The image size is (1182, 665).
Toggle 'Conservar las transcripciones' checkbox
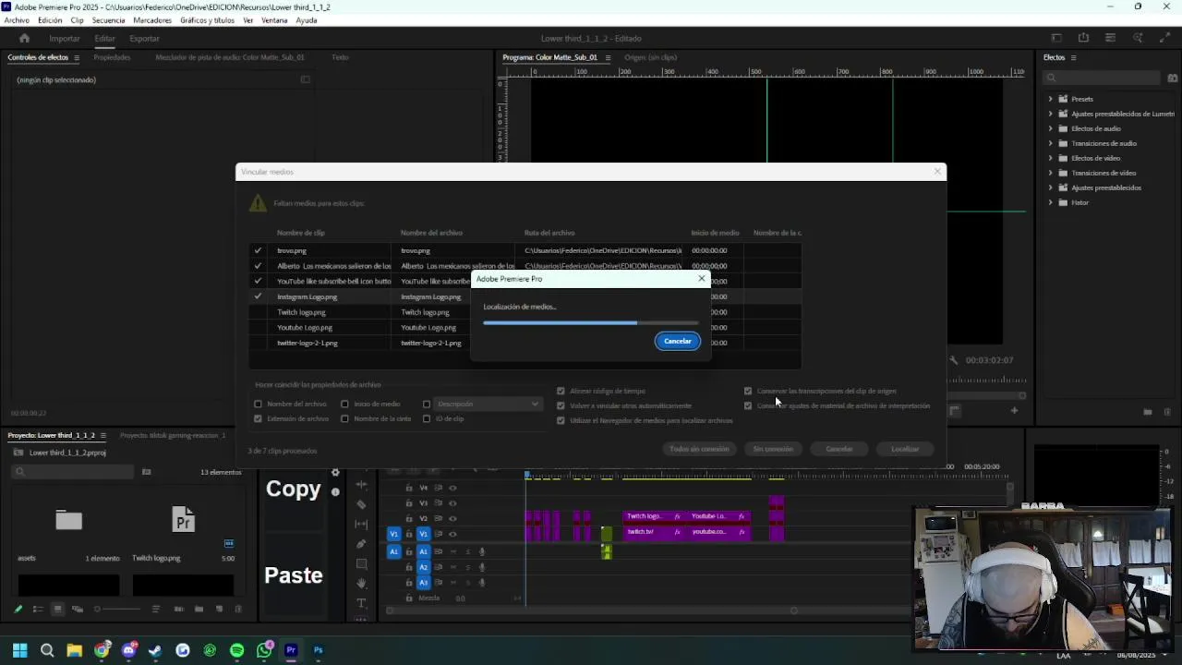click(748, 391)
